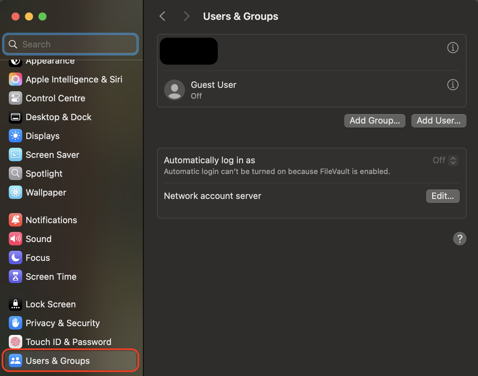This screenshot has width=478, height=376.
Task: Select the Wallpaper icon
Action: click(15, 192)
